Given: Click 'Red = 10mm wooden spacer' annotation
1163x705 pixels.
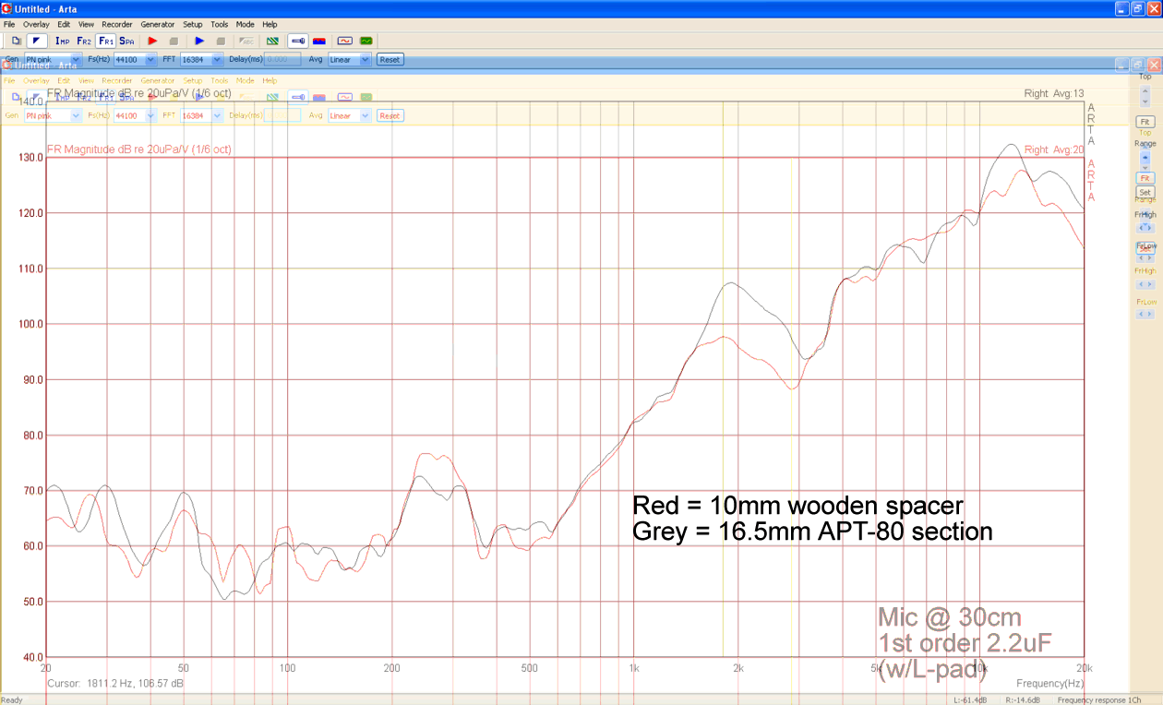Looking at the screenshot, I should coord(797,506).
